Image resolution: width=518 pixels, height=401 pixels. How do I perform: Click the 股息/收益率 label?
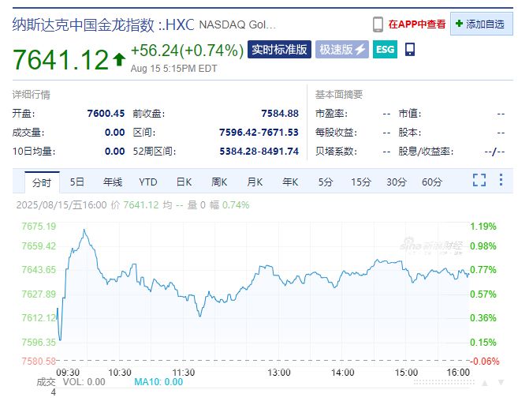pos(426,152)
